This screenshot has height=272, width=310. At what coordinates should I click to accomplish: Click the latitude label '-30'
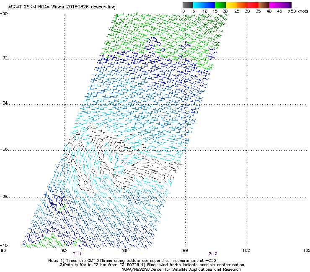[4, 14]
